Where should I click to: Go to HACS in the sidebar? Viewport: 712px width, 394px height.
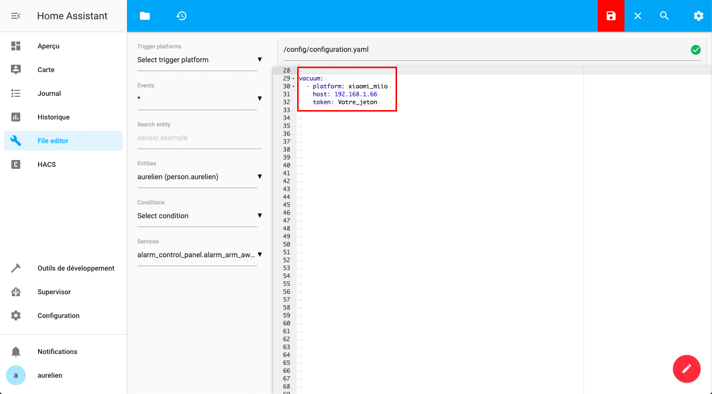point(46,164)
